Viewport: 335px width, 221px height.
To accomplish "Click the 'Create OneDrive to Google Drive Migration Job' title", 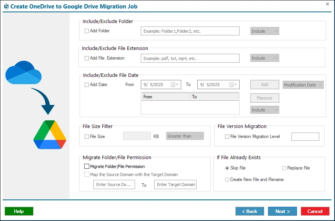I will pyautogui.click(x=74, y=7).
